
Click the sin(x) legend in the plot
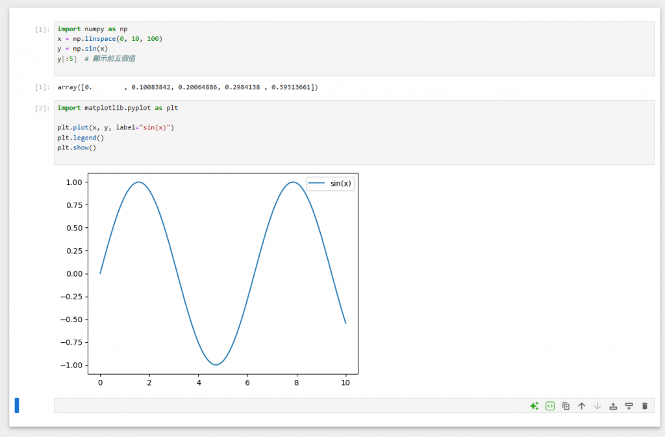(330, 184)
